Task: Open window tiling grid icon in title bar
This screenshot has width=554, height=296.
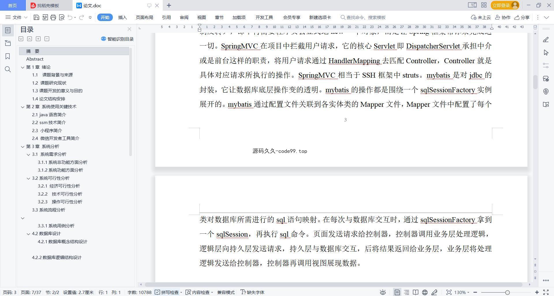Action: click(484, 5)
